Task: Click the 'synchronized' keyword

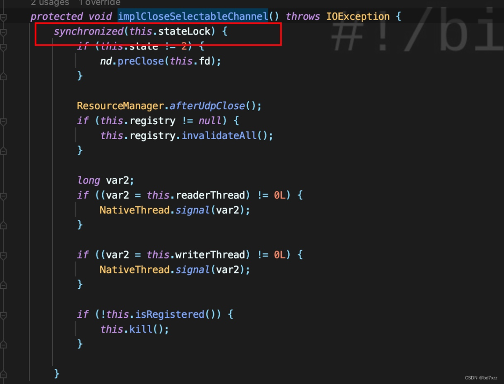Action: tap(88, 31)
